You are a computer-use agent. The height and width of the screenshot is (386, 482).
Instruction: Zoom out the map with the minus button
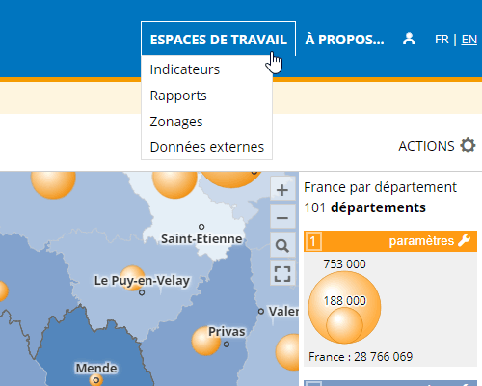282,218
